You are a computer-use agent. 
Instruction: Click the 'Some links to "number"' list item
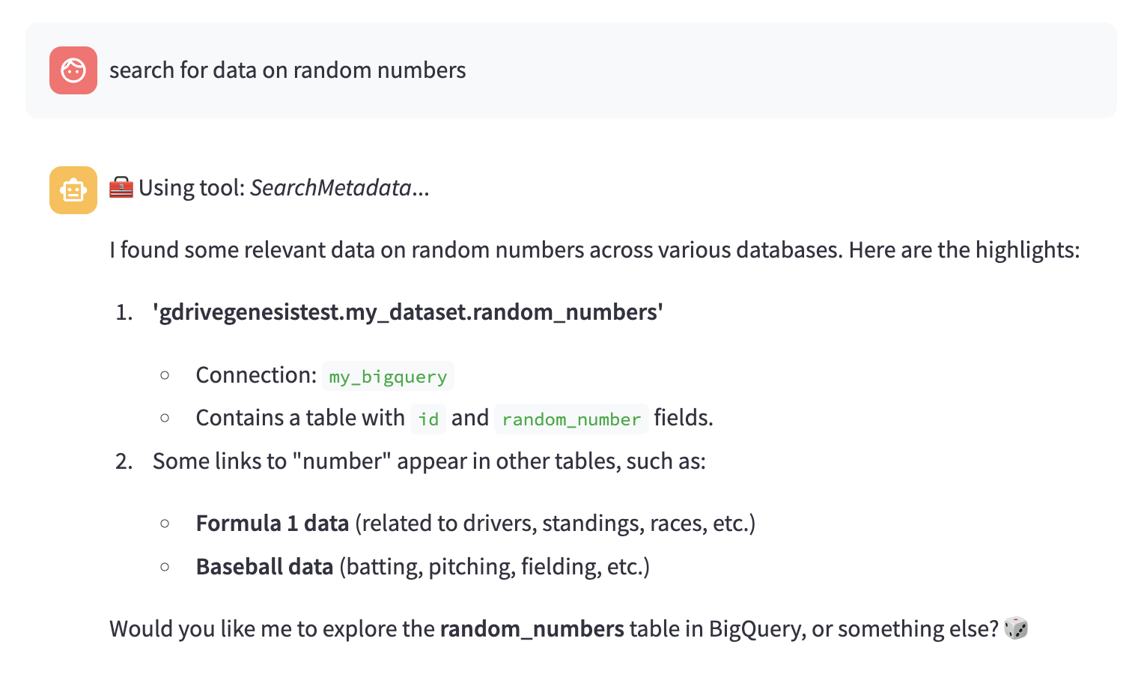click(x=429, y=461)
